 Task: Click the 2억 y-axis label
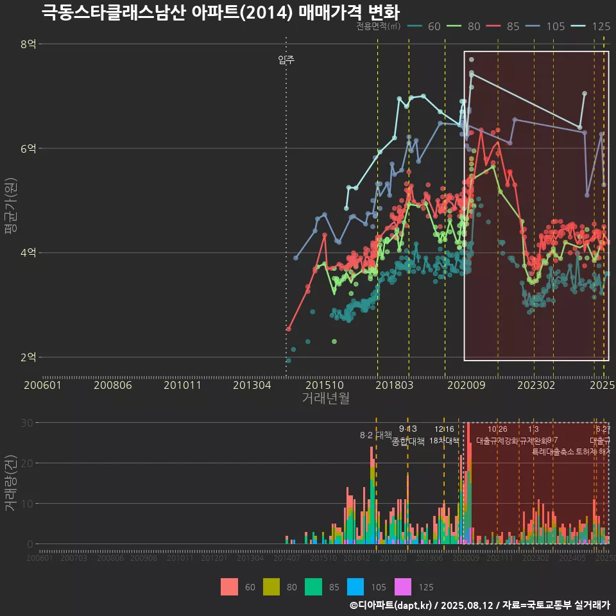[x=28, y=357]
